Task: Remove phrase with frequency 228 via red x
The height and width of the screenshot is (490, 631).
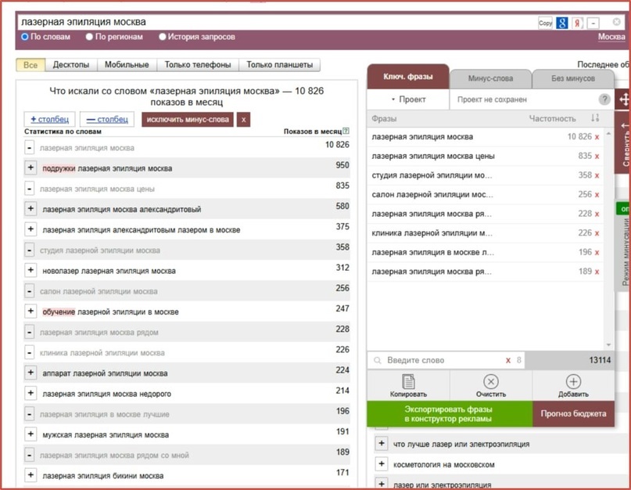Action: pyautogui.click(x=597, y=214)
